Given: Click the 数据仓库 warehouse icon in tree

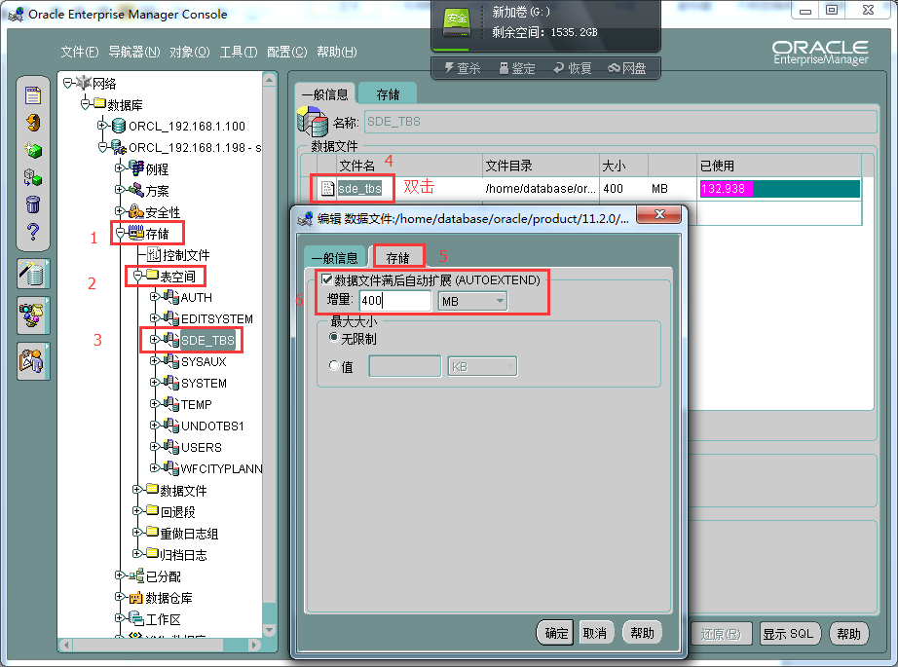Looking at the screenshot, I should 136,598.
